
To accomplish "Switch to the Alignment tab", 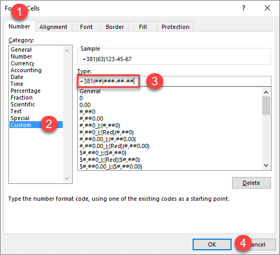I will click(x=53, y=27).
